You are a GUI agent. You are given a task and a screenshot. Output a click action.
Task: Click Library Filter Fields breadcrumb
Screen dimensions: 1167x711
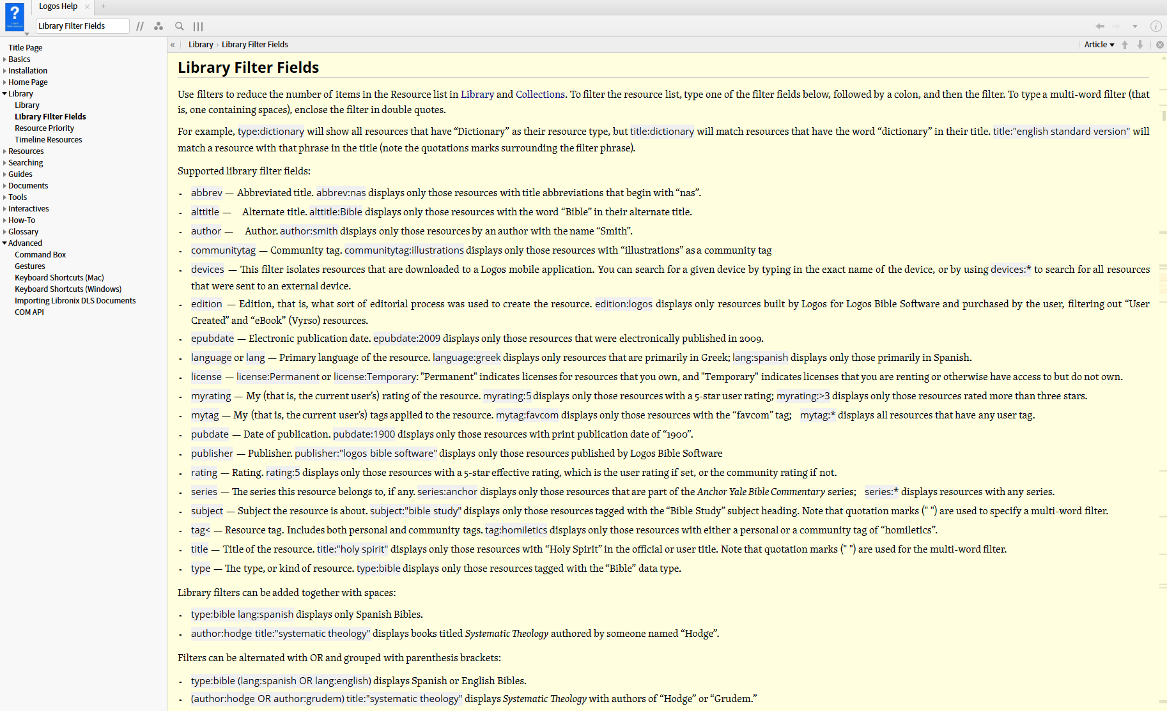pyautogui.click(x=255, y=45)
